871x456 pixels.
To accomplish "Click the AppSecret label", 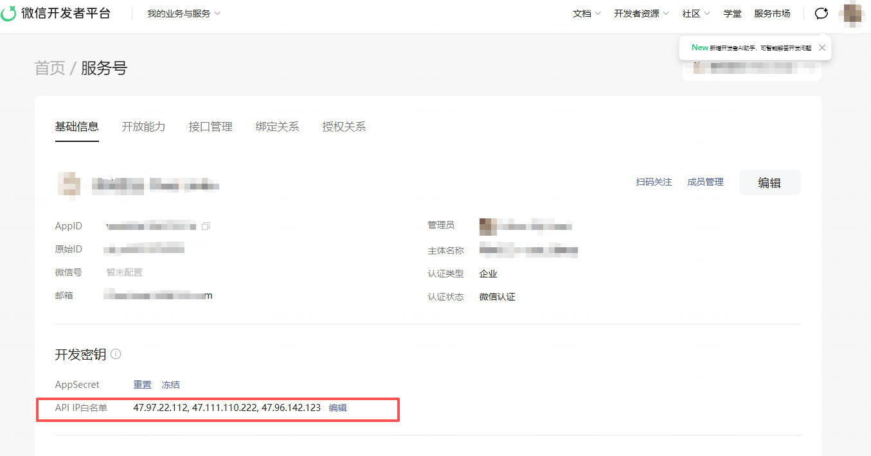I will pos(77,385).
